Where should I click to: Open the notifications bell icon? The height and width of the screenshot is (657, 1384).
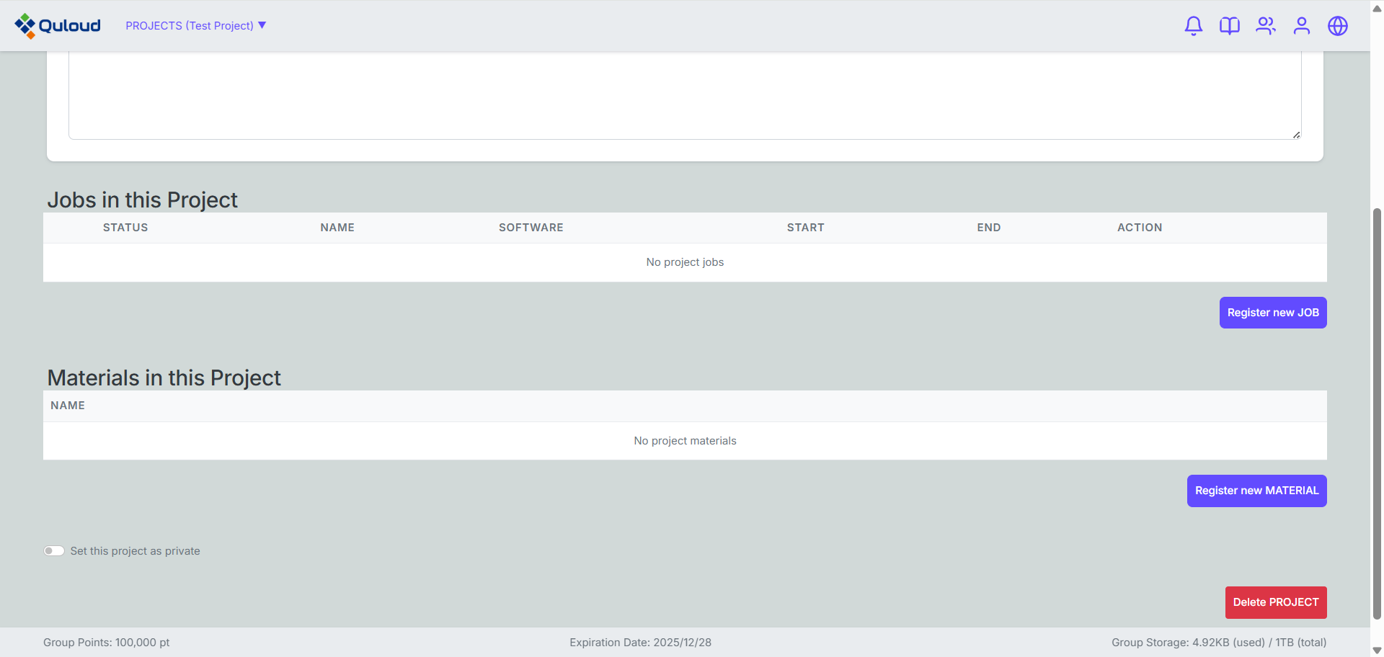pos(1193,26)
